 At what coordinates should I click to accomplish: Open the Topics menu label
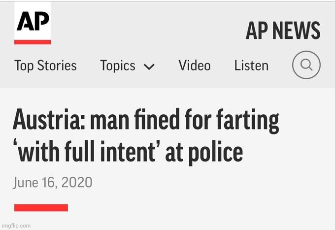coord(118,66)
